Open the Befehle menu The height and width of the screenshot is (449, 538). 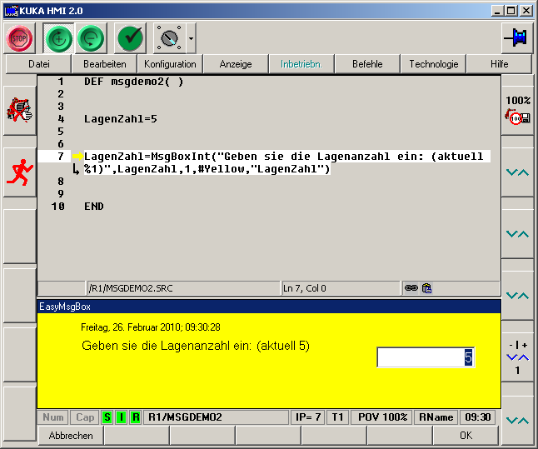click(x=367, y=64)
